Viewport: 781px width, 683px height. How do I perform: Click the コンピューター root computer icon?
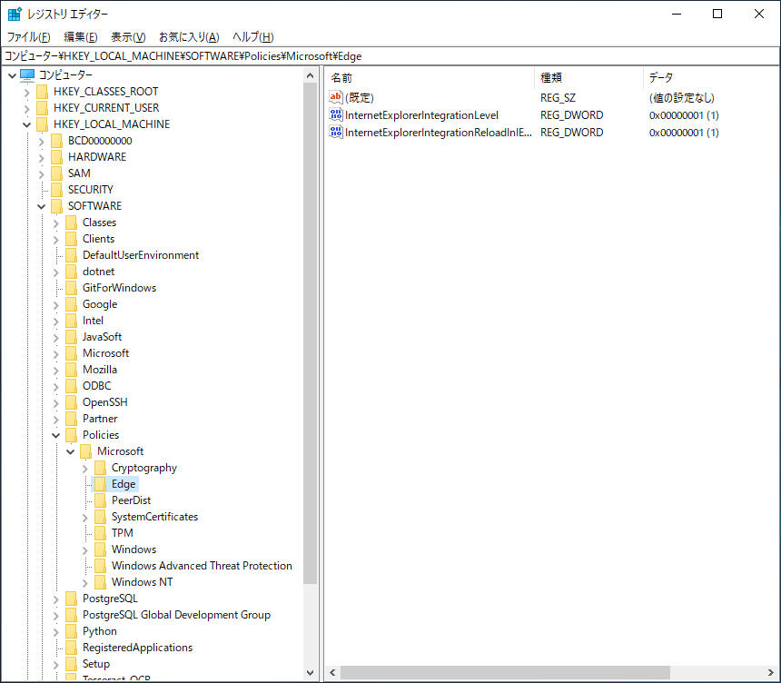[27, 75]
